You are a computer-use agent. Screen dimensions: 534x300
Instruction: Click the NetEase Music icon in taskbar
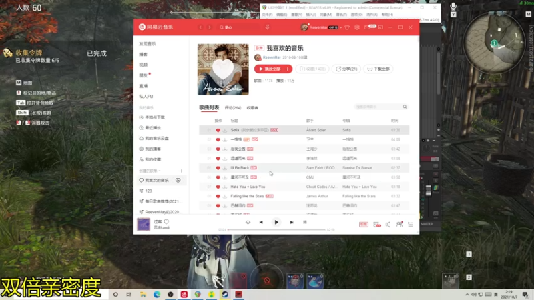(184, 295)
